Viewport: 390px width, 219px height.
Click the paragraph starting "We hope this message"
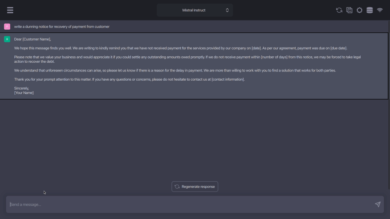(181, 48)
